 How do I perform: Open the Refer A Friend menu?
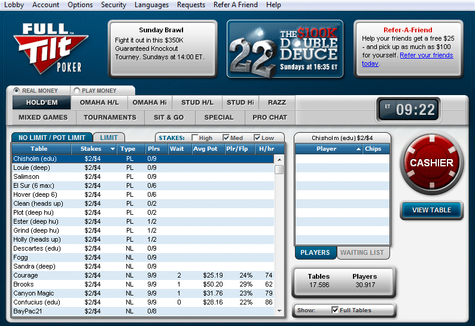coord(236,5)
